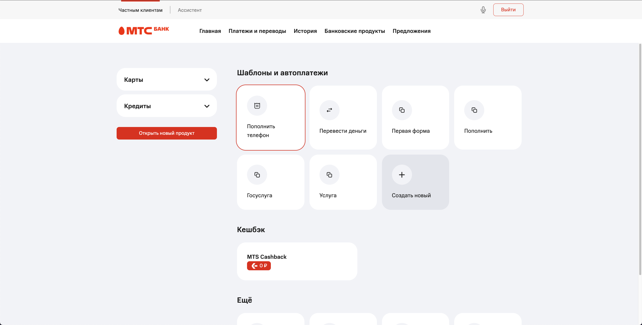The image size is (642, 325).
Task: Click the Шаблоны и автоплатежи heading
Action: click(282, 73)
